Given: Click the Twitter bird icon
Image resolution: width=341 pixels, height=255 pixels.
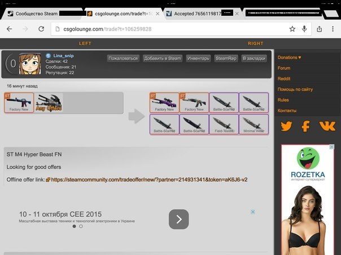Looking at the screenshot, I should (x=286, y=126).
